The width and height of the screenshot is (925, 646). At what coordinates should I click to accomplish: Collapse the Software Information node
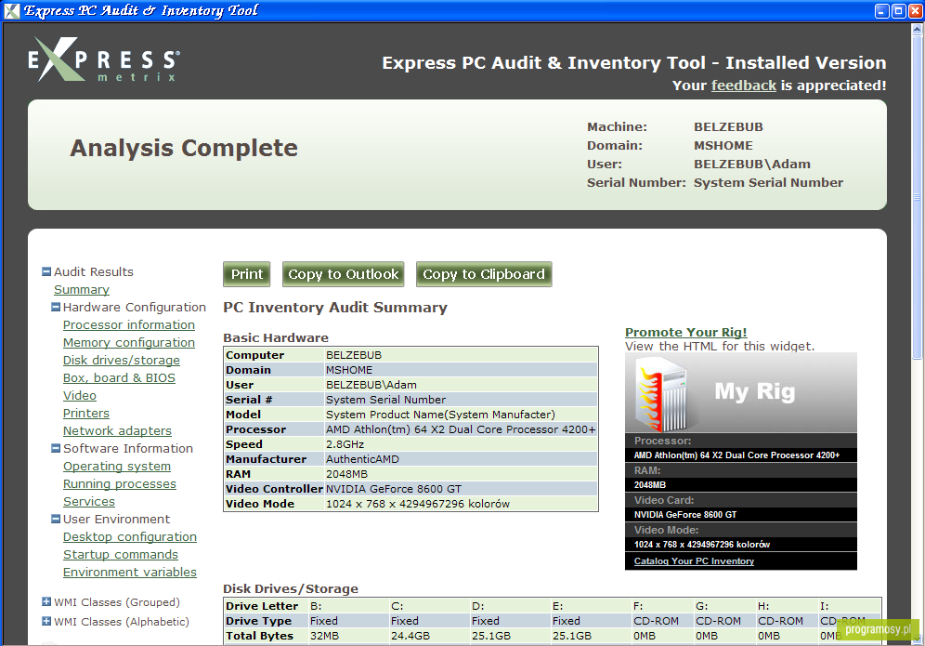point(56,448)
